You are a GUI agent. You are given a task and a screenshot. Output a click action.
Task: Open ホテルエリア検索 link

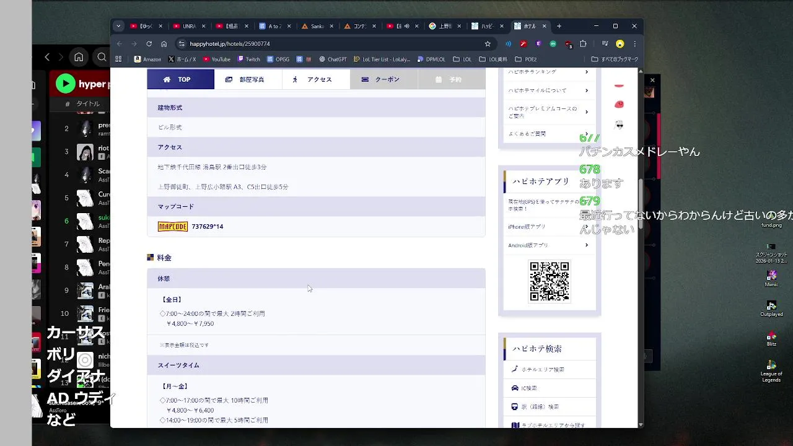(x=549, y=369)
